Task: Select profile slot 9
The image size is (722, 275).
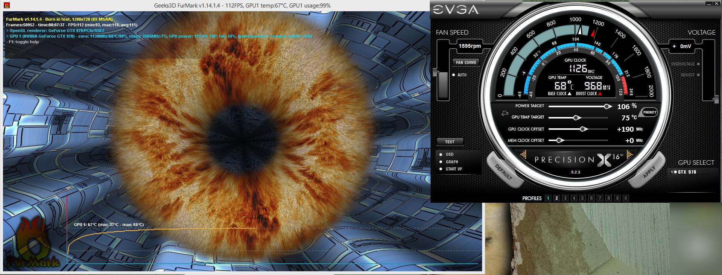Action: (x=617, y=198)
